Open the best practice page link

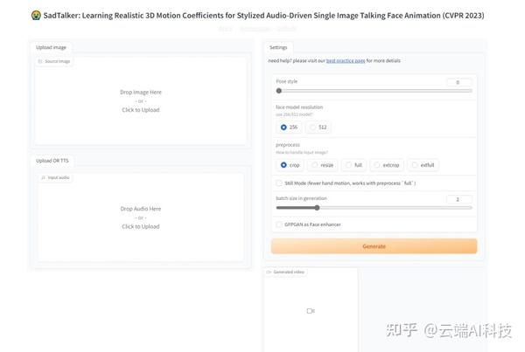[x=346, y=61]
